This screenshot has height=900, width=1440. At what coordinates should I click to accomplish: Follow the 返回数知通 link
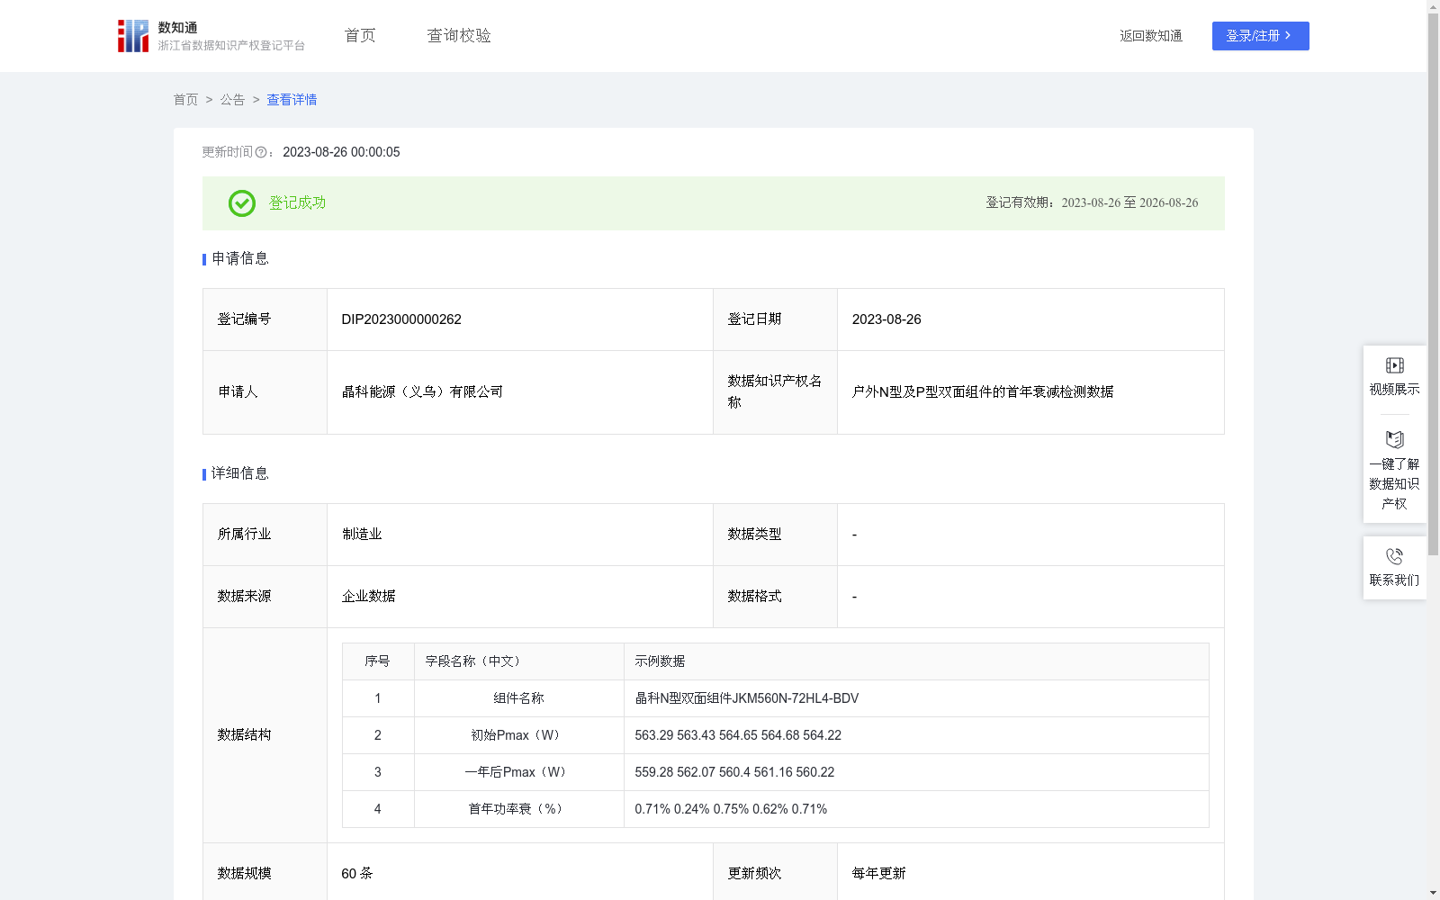pos(1151,36)
